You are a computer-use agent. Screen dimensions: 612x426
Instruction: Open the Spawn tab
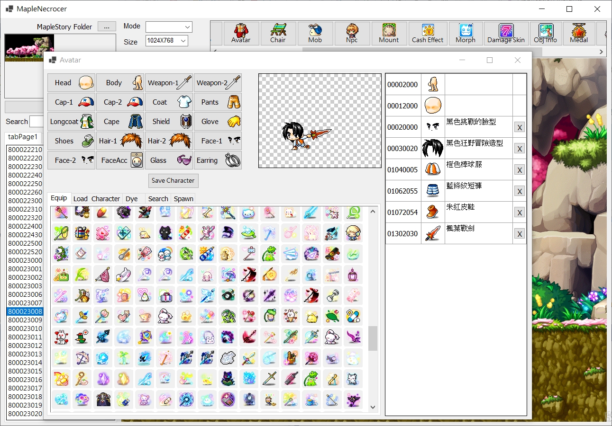pyautogui.click(x=183, y=199)
